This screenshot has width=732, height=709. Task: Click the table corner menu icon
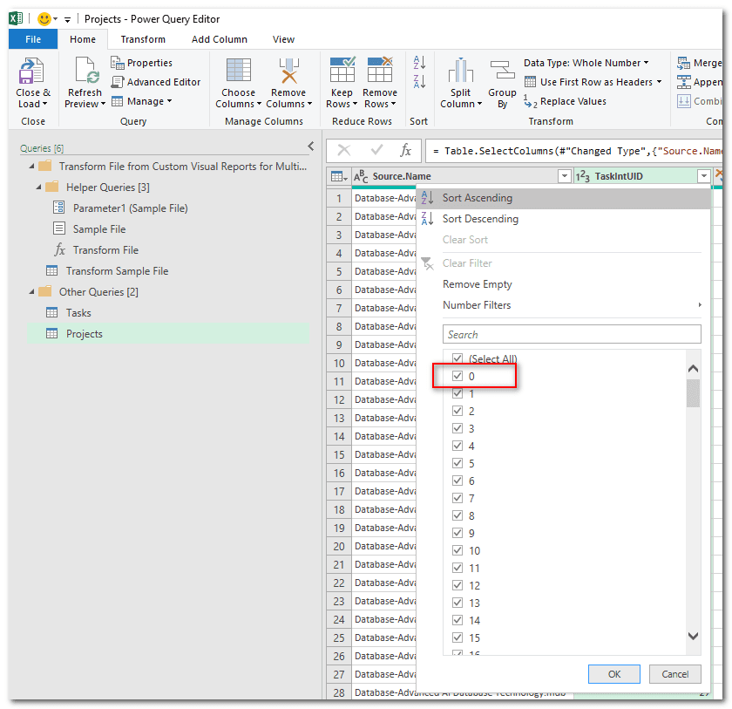point(339,176)
